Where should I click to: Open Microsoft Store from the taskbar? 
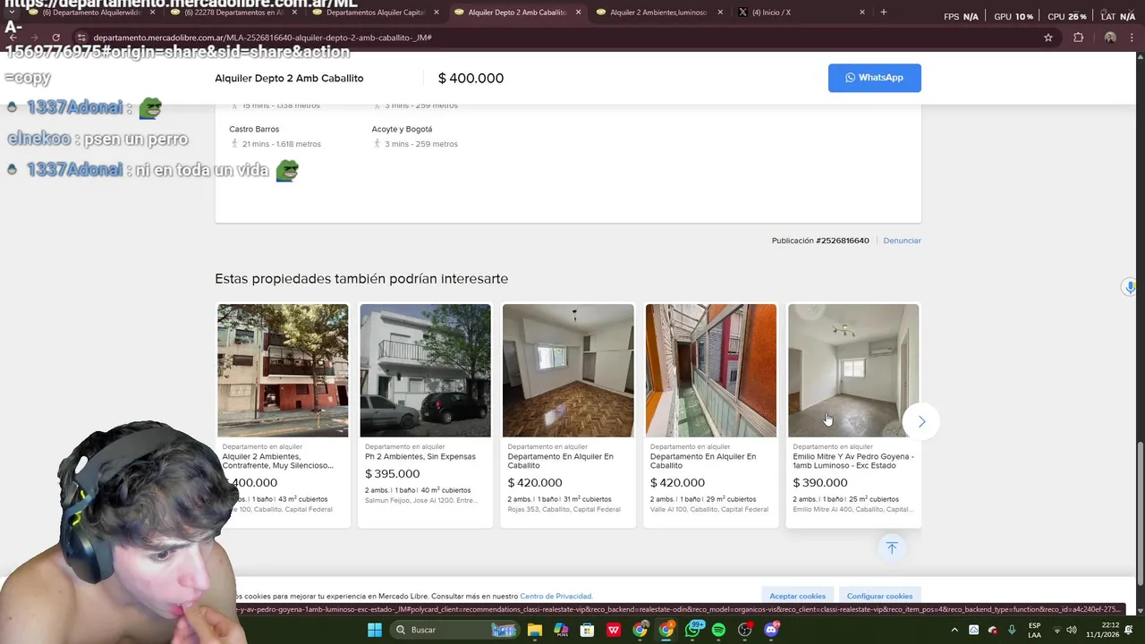pyautogui.click(x=588, y=630)
